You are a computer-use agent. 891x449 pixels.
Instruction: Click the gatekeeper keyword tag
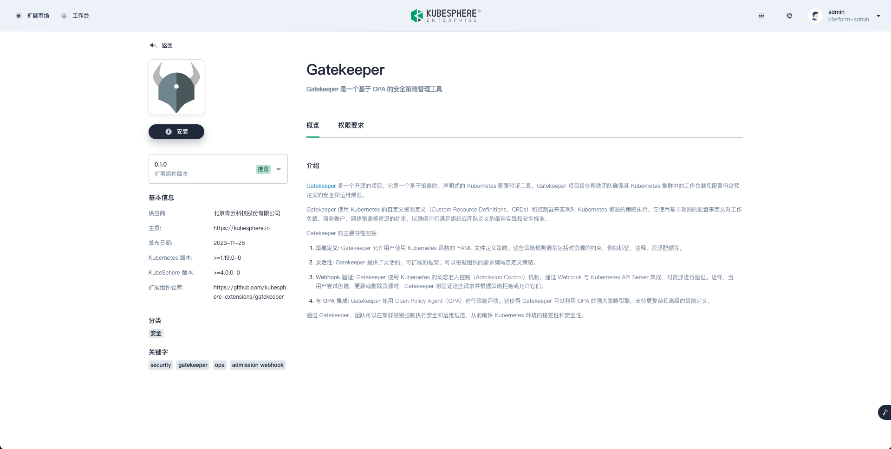[x=193, y=365]
